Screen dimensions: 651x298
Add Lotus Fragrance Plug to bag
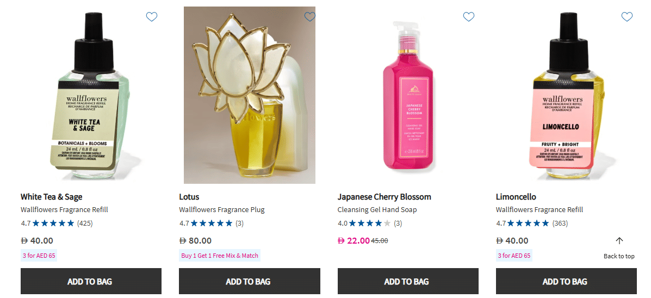[249, 281]
